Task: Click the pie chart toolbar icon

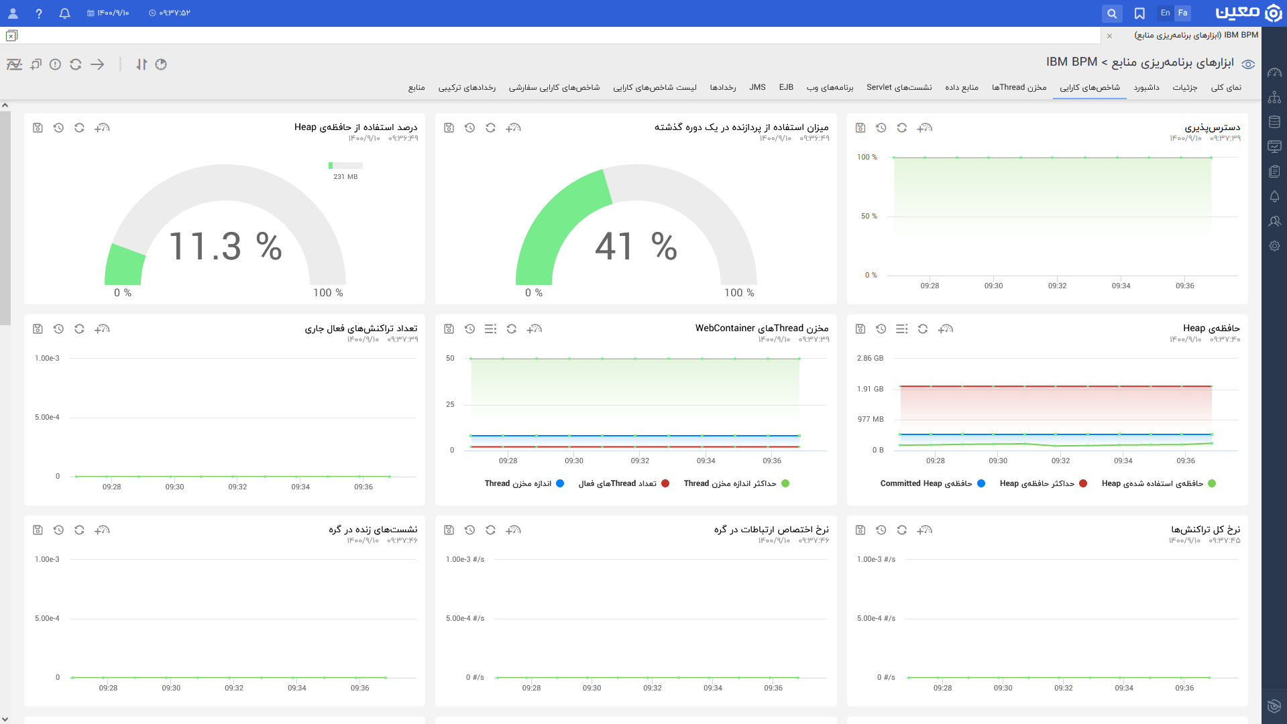Action: 161,64
